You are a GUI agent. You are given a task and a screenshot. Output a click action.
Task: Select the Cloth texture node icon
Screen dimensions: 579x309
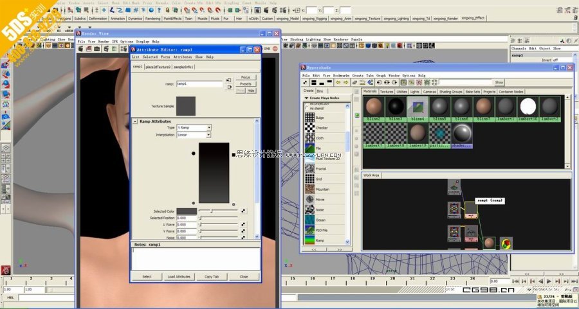click(x=309, y=138)
